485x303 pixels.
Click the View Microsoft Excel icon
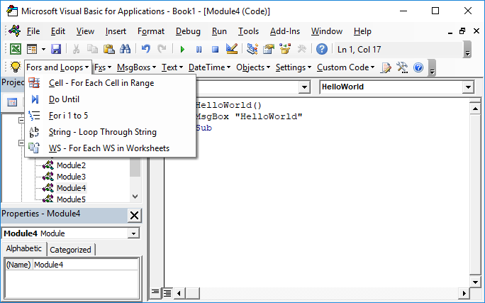tap(15, 49)
